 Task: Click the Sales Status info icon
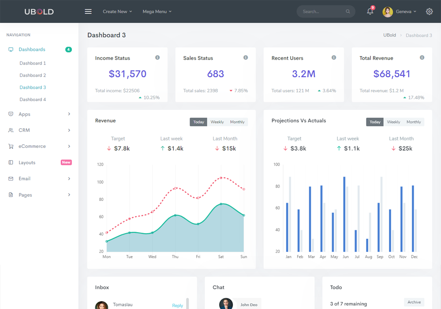pos(246,58)
